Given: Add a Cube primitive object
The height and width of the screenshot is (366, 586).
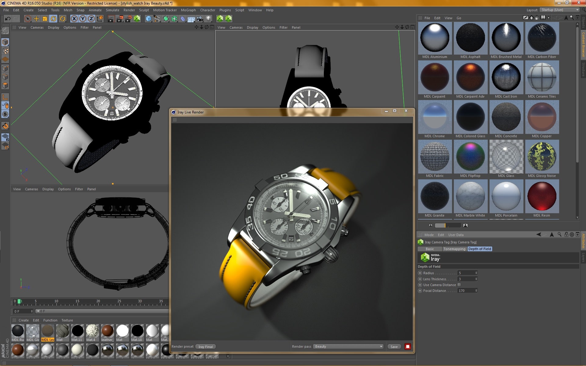Looking at the screenshot, I should (148, 19).
